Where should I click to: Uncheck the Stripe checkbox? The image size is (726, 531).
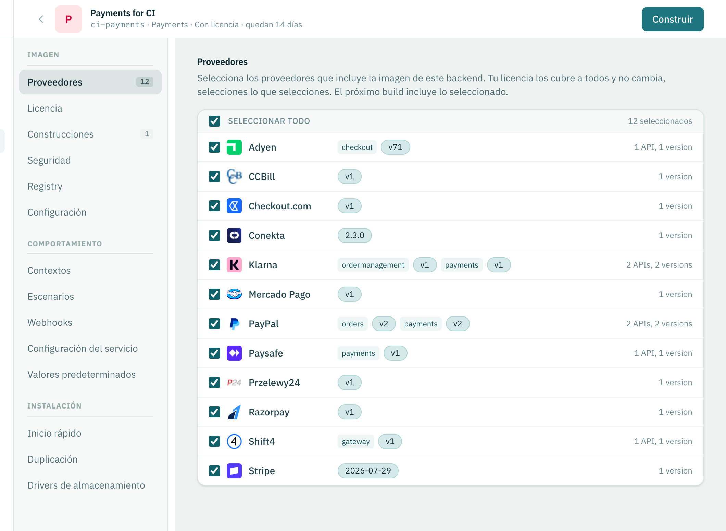(x=214, y=471)
